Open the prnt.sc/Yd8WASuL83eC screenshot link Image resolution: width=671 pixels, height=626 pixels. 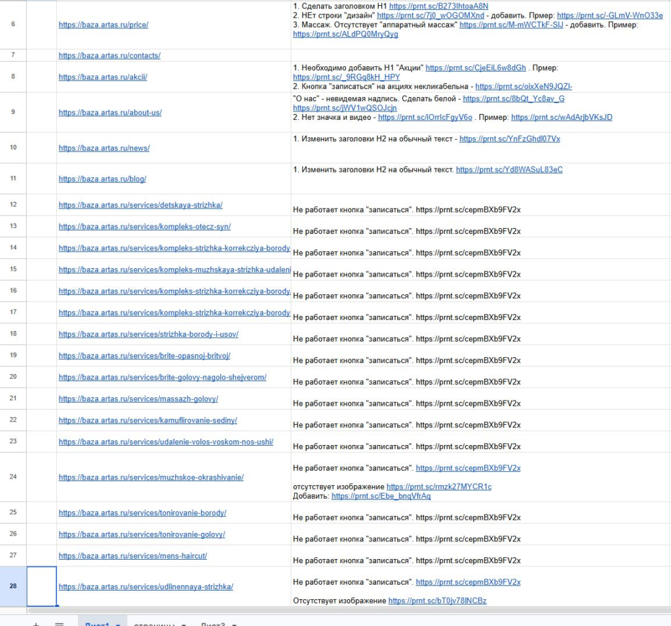pyautogui.click(x=509, y=170)
